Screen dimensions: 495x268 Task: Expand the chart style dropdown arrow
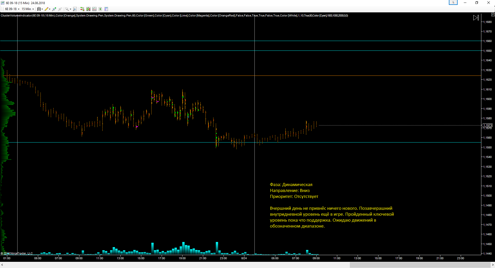42,9
